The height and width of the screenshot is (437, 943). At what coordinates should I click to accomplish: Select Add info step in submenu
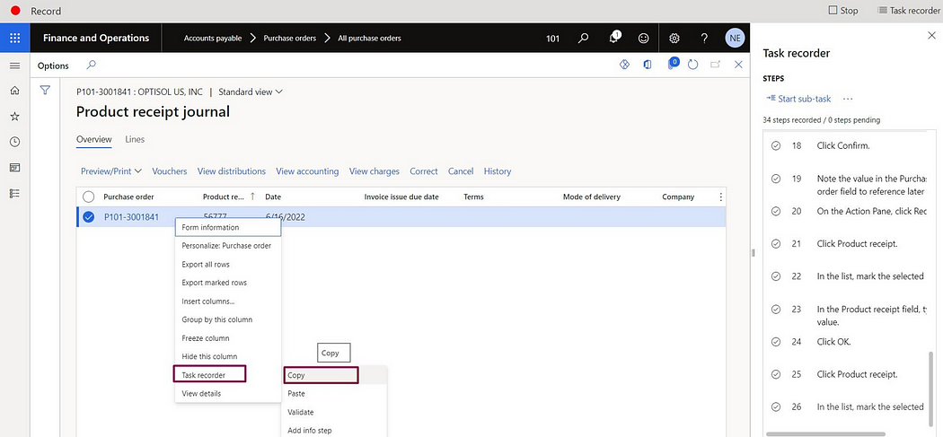tap(334, 431)
